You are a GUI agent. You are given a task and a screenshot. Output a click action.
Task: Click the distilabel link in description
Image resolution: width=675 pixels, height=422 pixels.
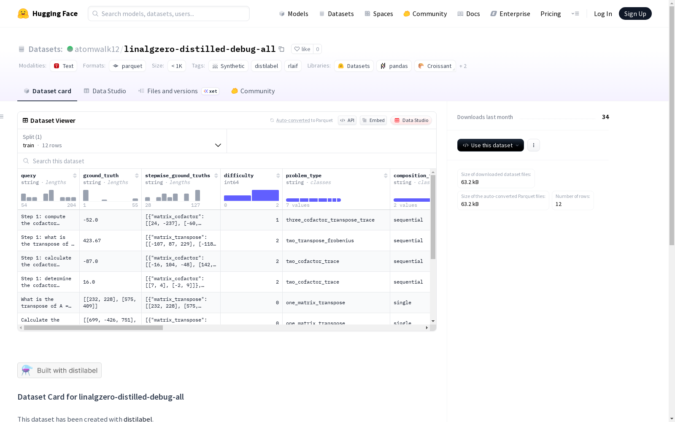coord(138,419)
